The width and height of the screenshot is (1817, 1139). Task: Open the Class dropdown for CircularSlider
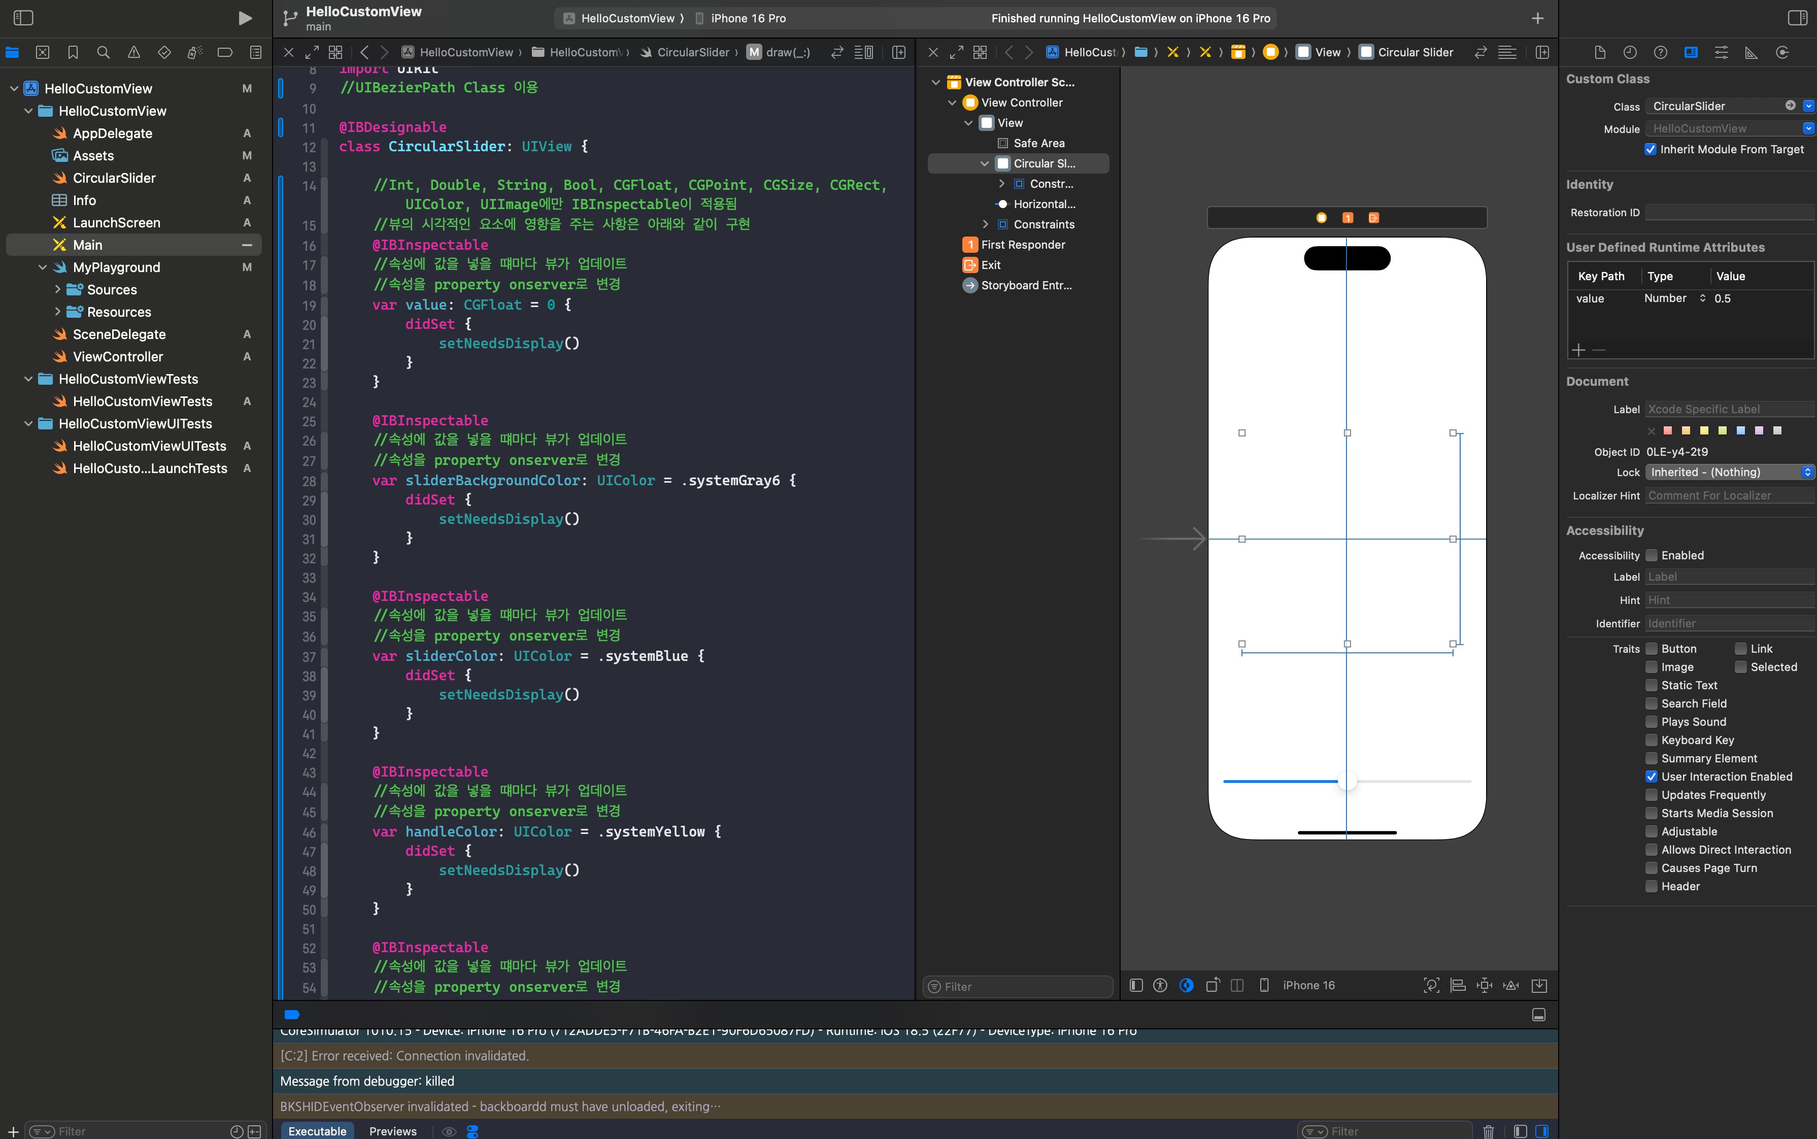coord(1809,106)
